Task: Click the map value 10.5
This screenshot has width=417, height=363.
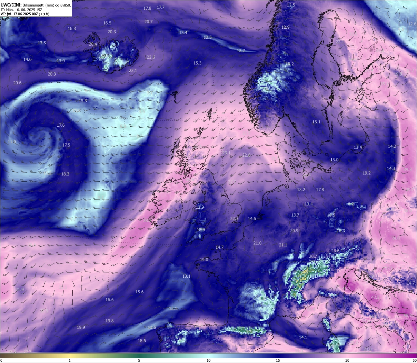Action: click(x=331, y=215)
